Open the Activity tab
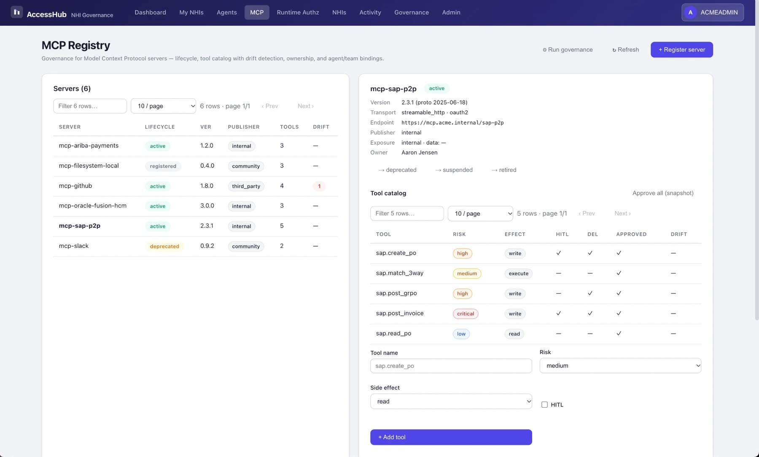 tap(370, 12)
